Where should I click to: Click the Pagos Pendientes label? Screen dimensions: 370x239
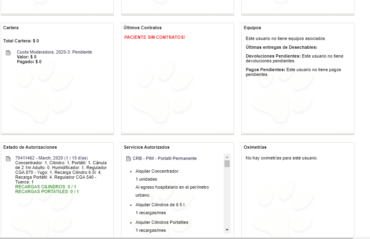pyautogui.click(x=265, y=70)
